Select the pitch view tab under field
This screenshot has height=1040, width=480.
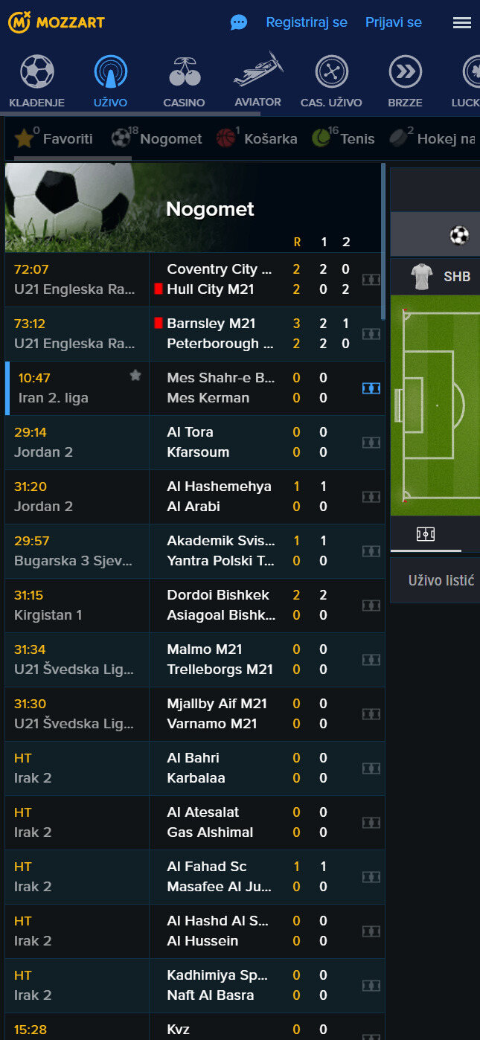426,534
